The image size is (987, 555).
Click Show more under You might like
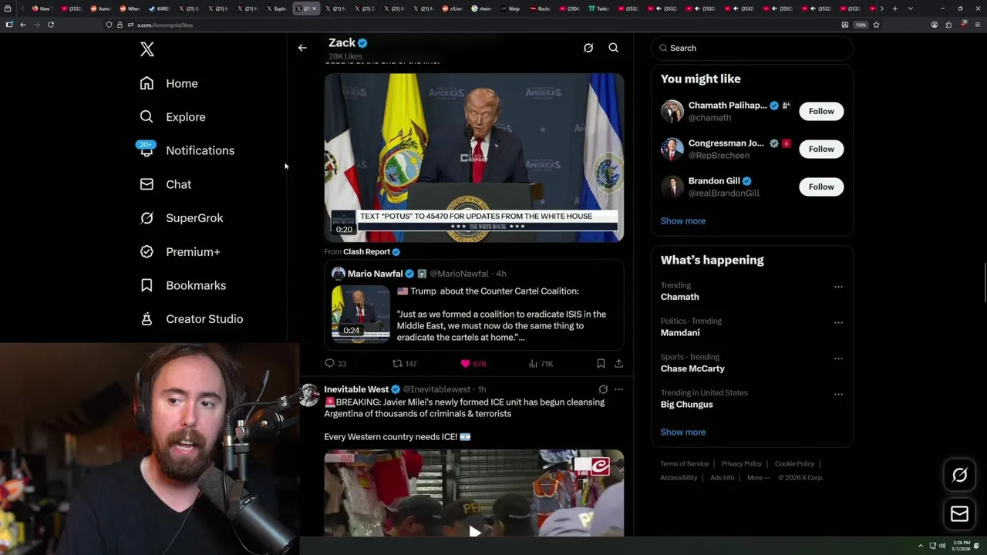683,220
